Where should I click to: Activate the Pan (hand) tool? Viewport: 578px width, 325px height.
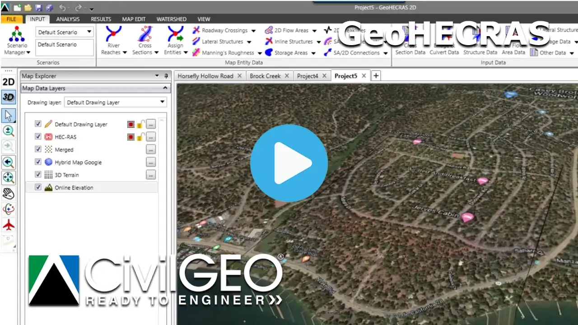[8, 193]
